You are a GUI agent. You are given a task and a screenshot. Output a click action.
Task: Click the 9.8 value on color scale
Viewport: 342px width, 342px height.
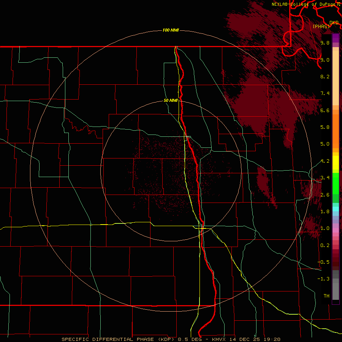[x=325, y=43]
